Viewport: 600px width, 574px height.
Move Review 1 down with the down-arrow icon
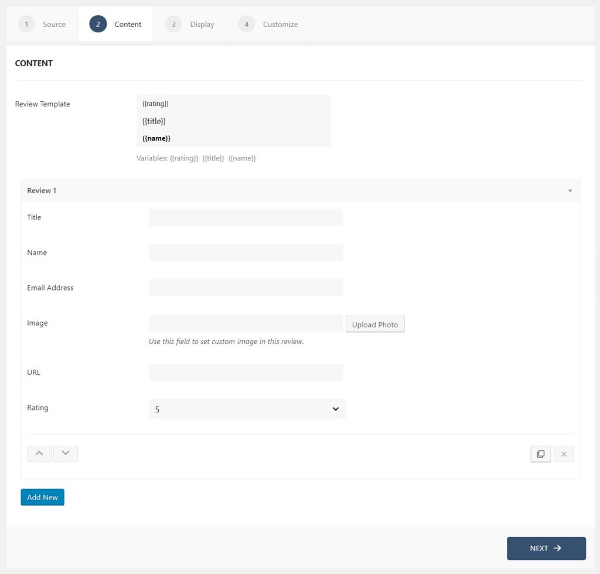[x=65, y=453]
